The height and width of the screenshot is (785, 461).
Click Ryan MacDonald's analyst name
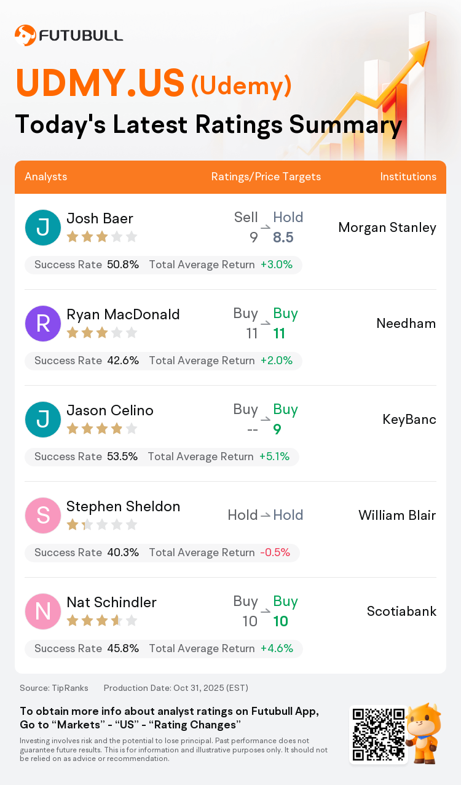pyautogui.click(x=123, y=314)
